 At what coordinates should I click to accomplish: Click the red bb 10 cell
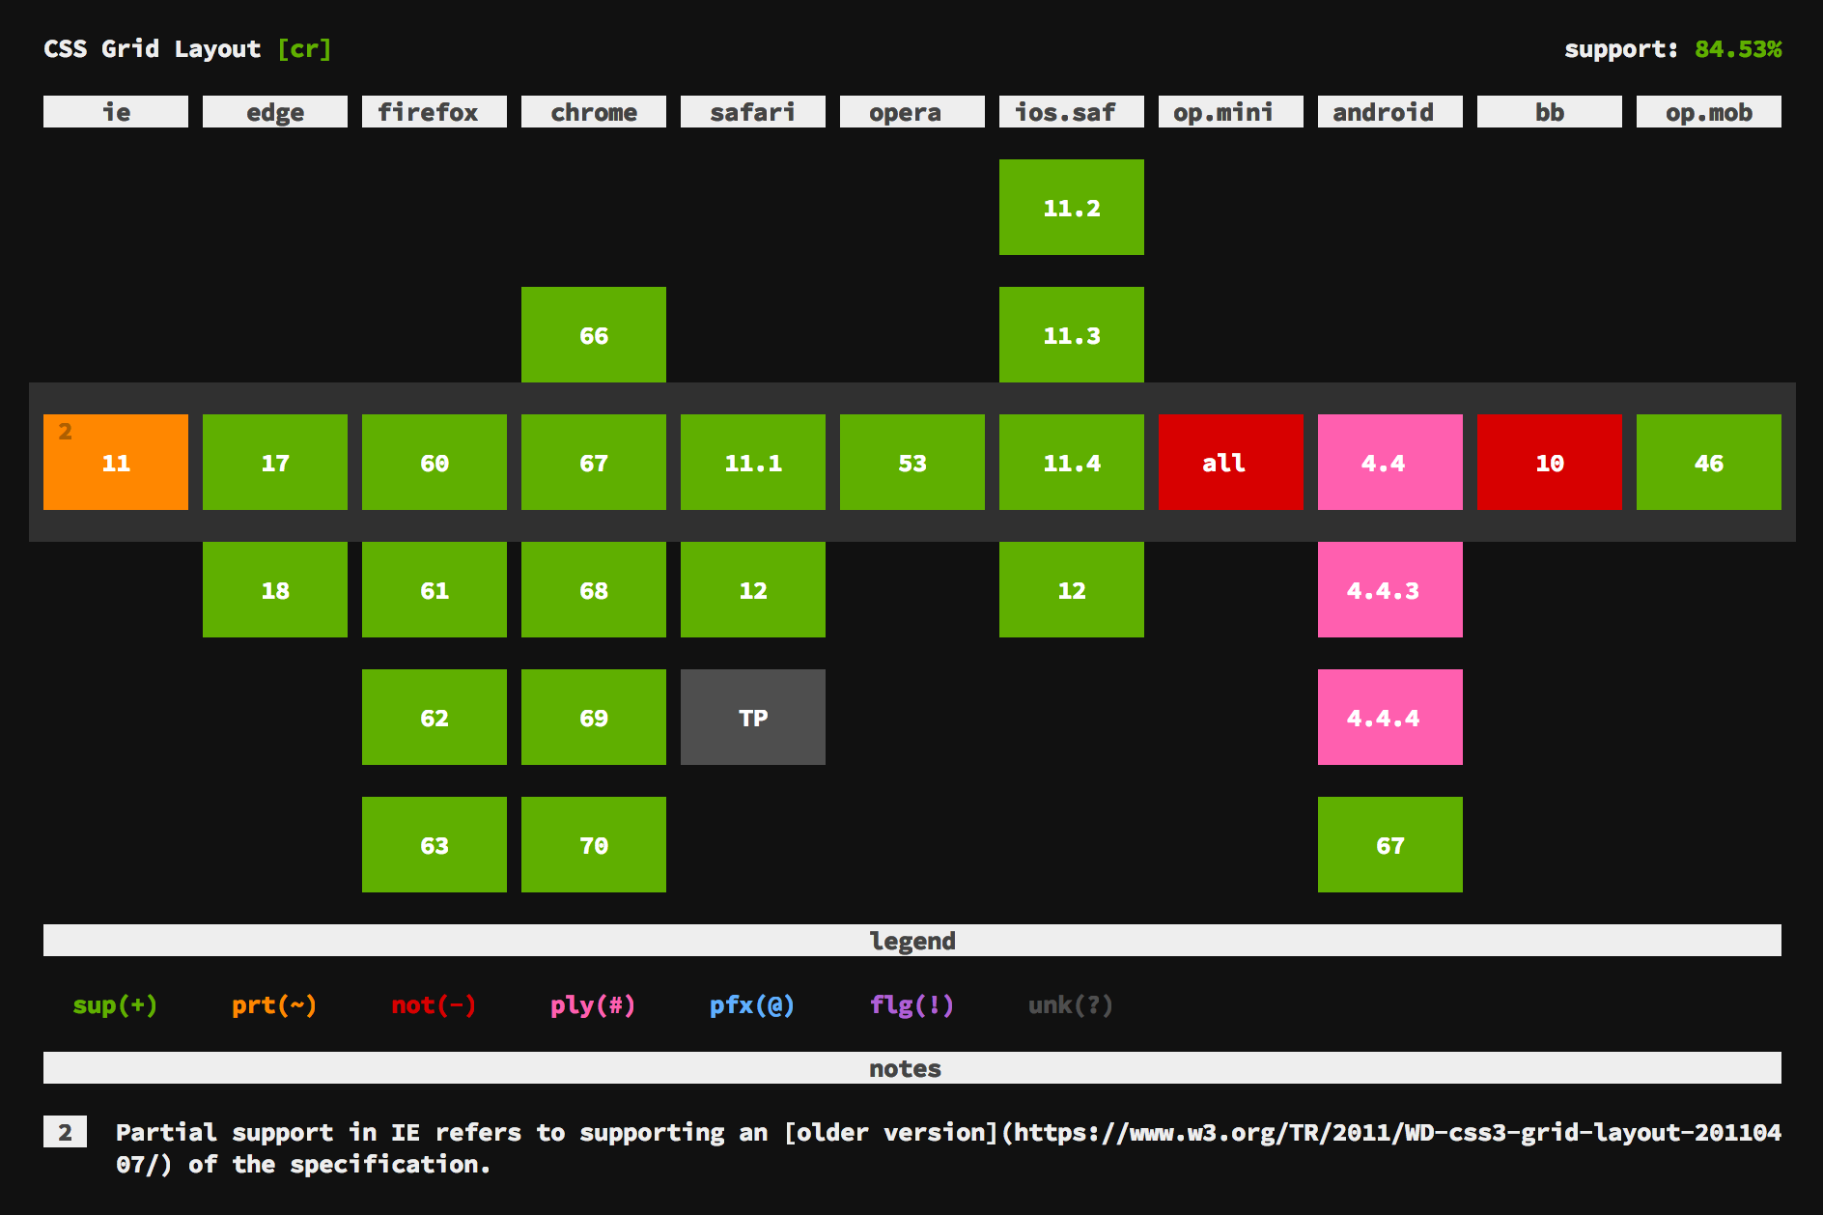(x=1550, y=462)
